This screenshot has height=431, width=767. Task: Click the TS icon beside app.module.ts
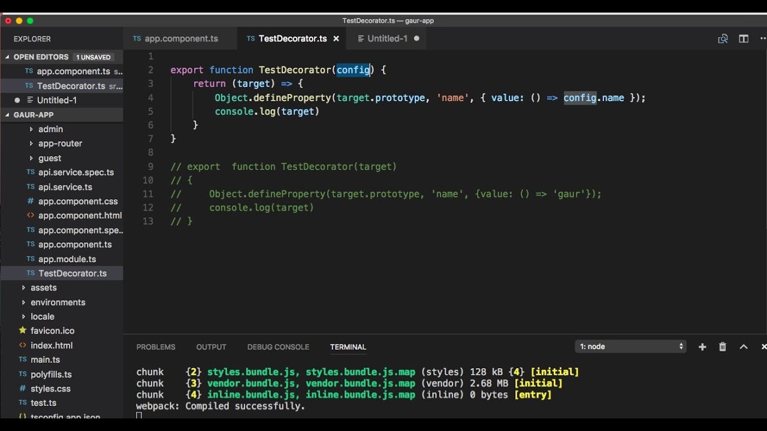pos(31,259)
